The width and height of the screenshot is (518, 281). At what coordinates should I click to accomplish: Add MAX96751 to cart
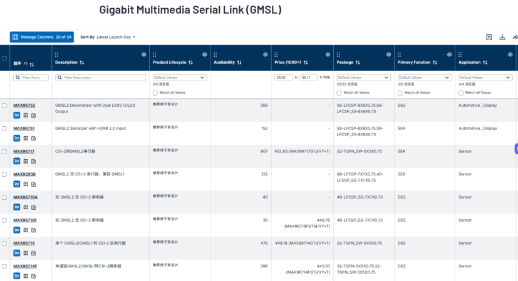(x=16, y=139)
